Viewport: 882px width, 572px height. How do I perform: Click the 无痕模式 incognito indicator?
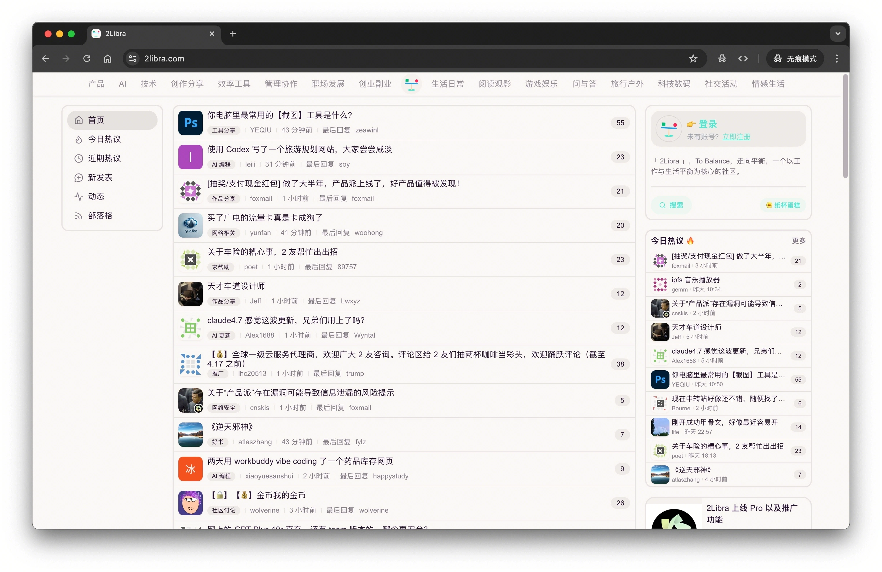click(x=795, y=59)
